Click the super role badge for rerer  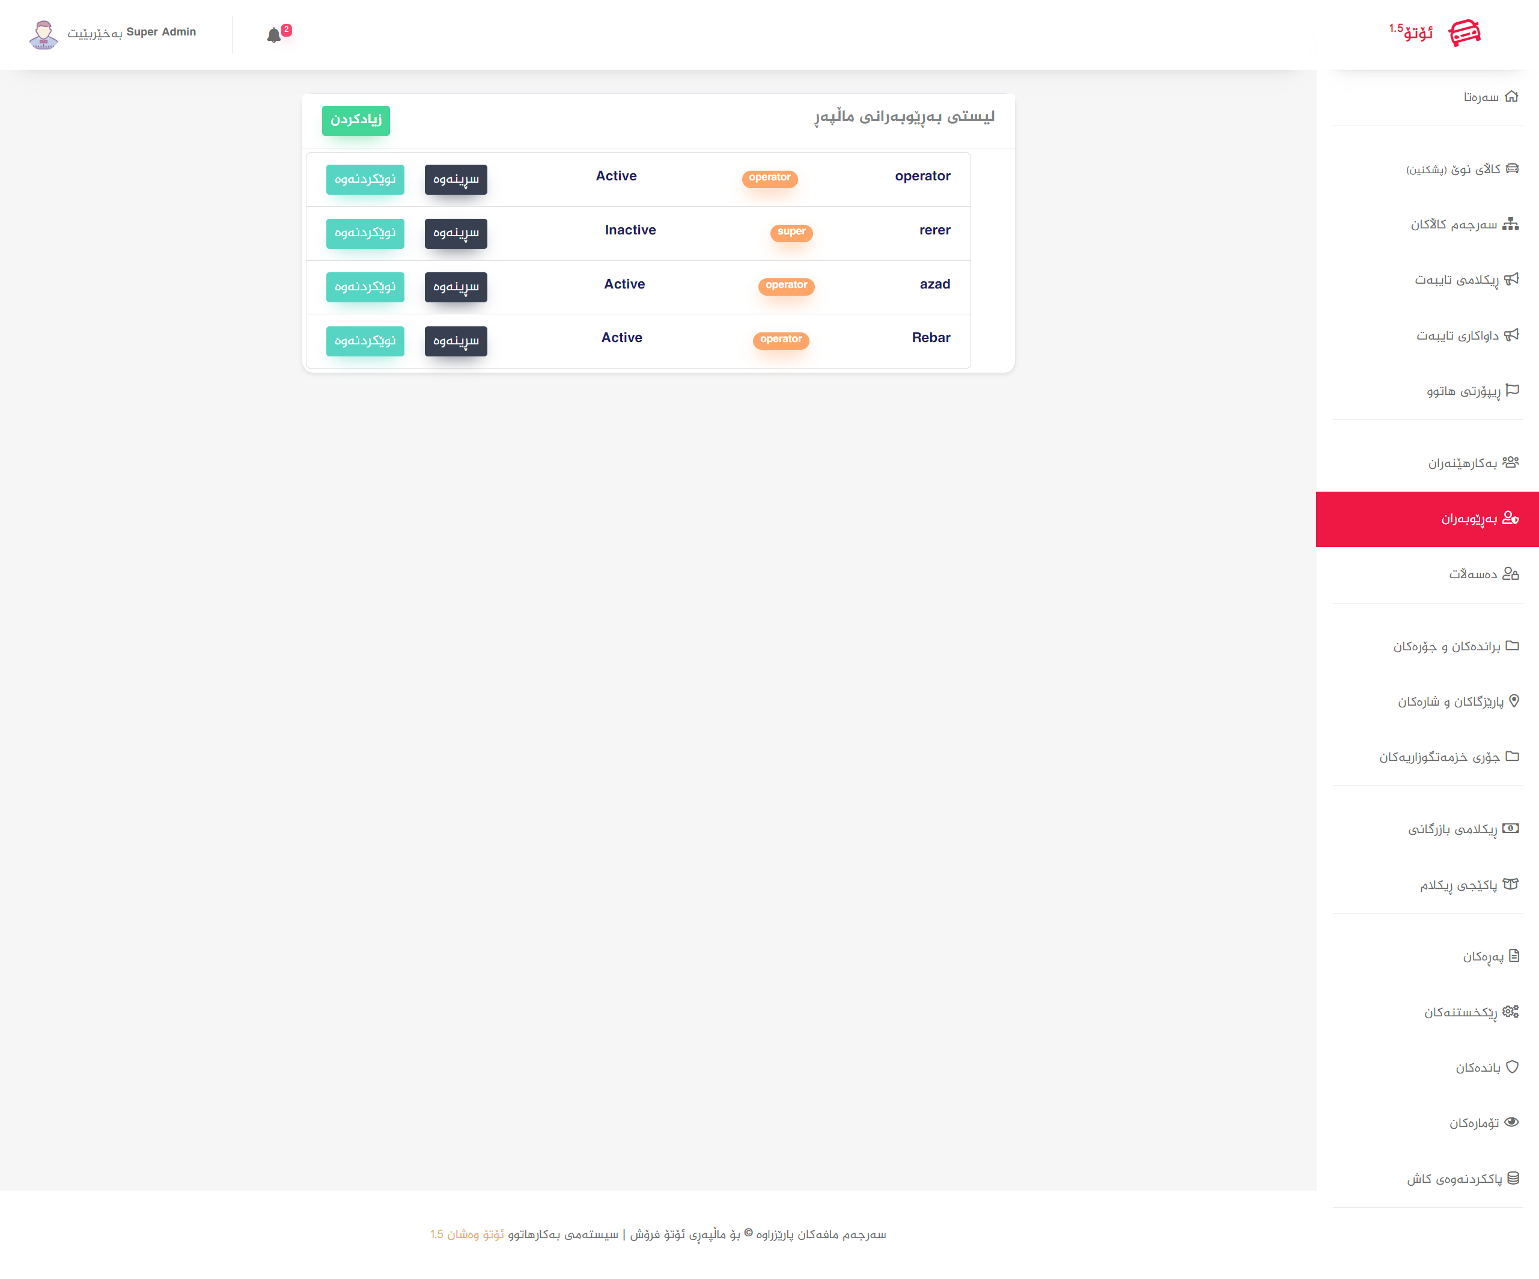[791, 231]
